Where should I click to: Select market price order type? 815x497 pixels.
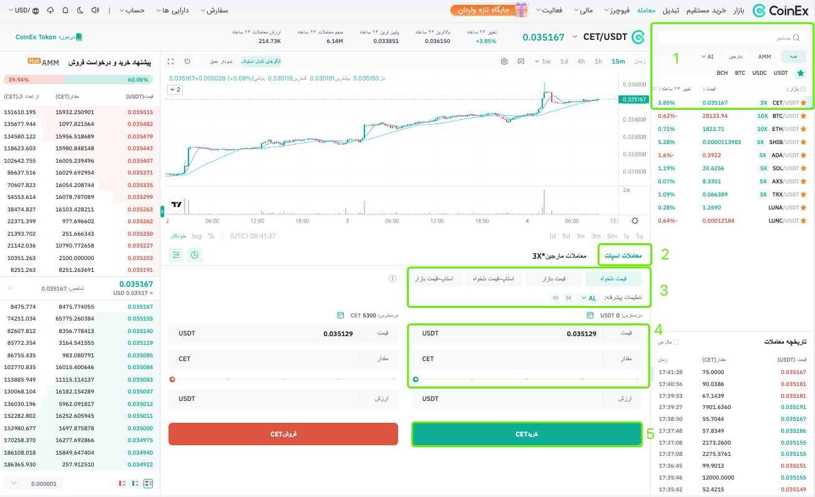[x=554, y=278]
